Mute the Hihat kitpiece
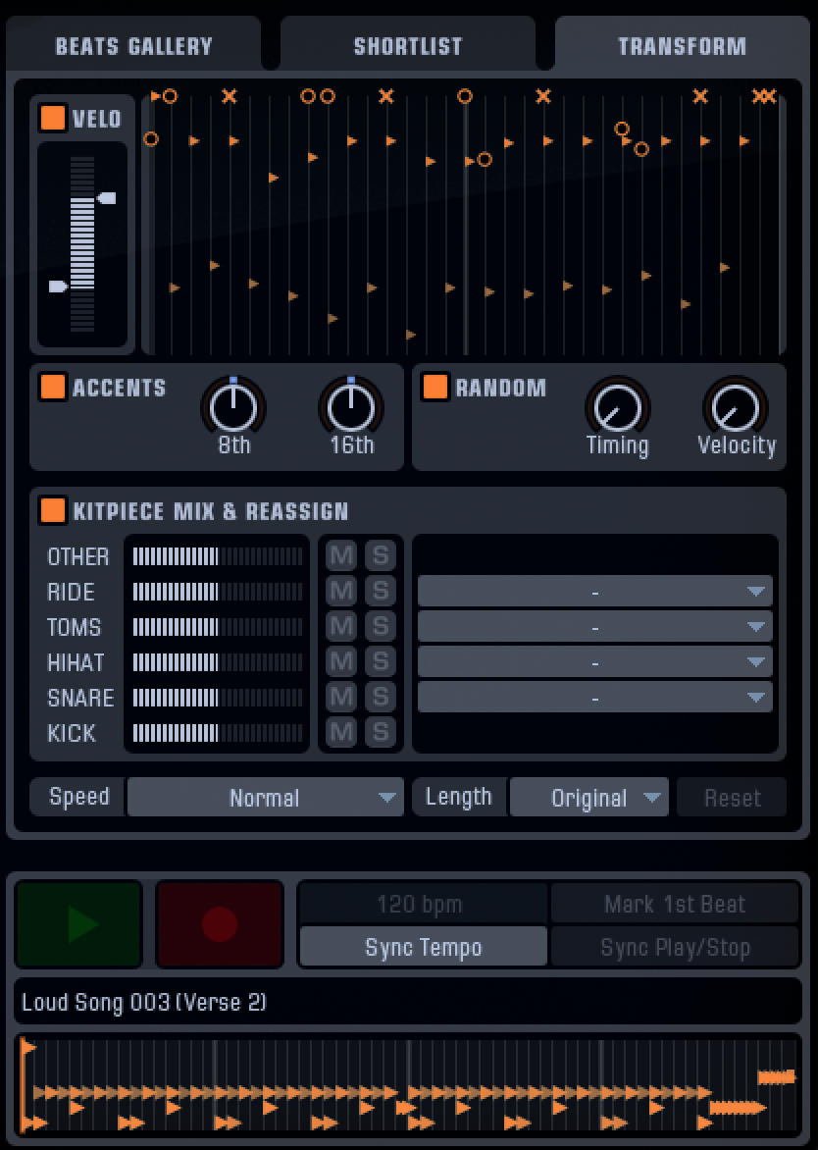The height and width of the screenshot is (1150, 818). pyautogui.click(x=340, y=662)
